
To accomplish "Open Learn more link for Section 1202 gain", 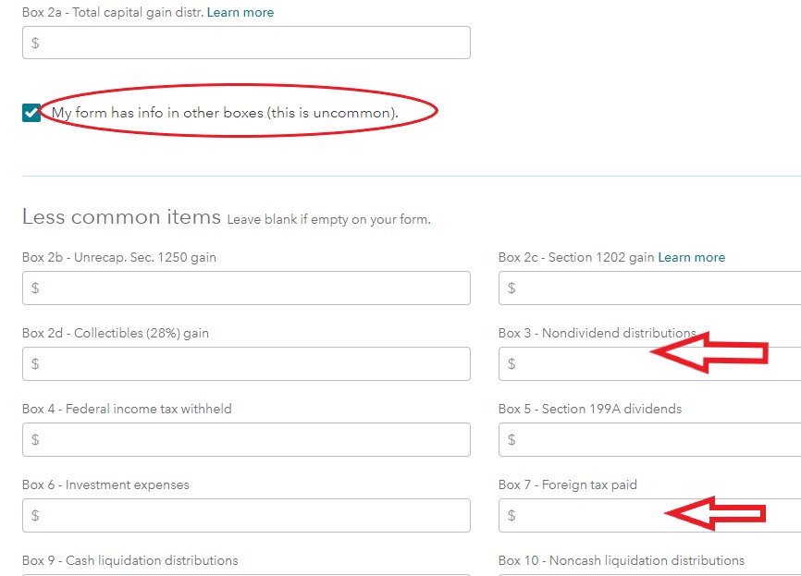I will (x=691, y=257).
